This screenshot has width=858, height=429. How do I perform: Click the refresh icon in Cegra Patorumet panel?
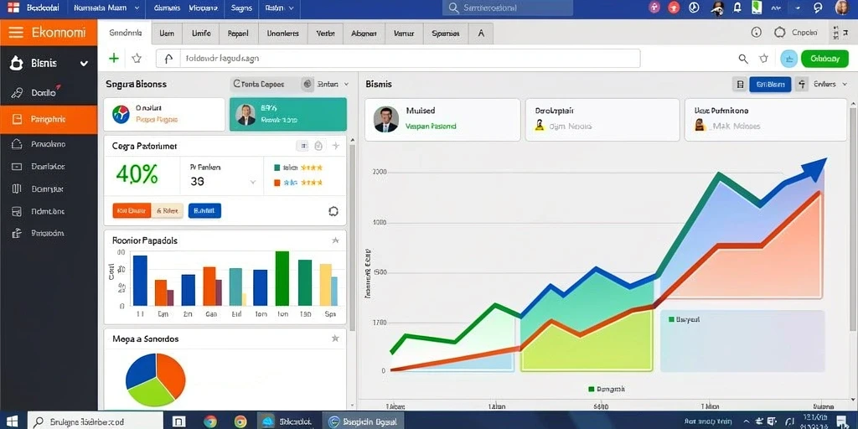tap(333, 211)
